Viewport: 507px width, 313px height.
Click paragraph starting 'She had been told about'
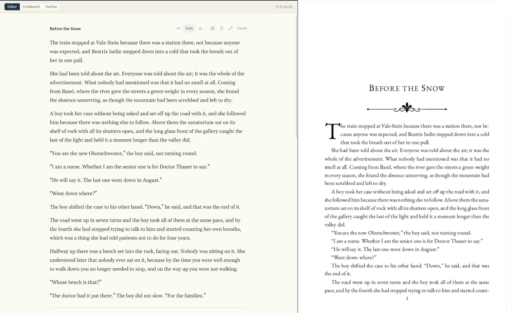147,87
